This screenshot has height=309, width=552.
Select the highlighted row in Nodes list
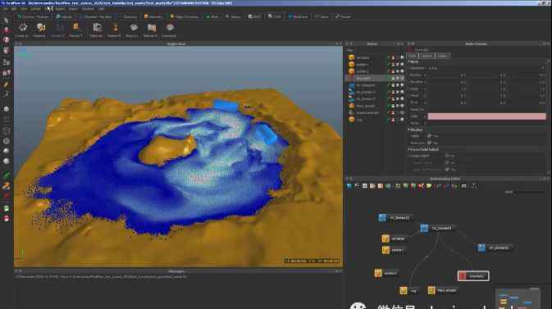[376, 78]
